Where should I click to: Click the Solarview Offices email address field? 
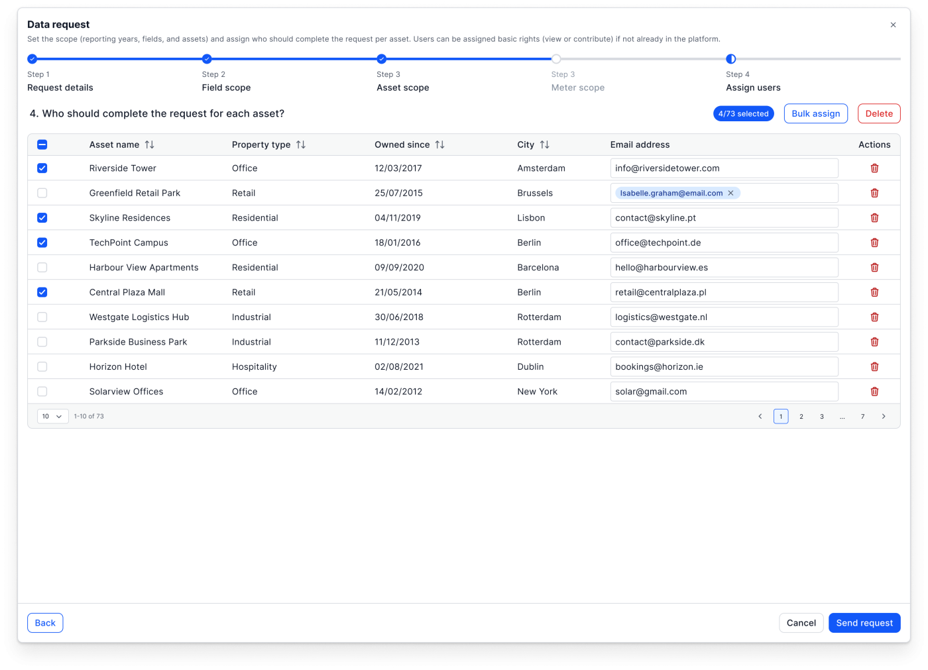(724, 392)
